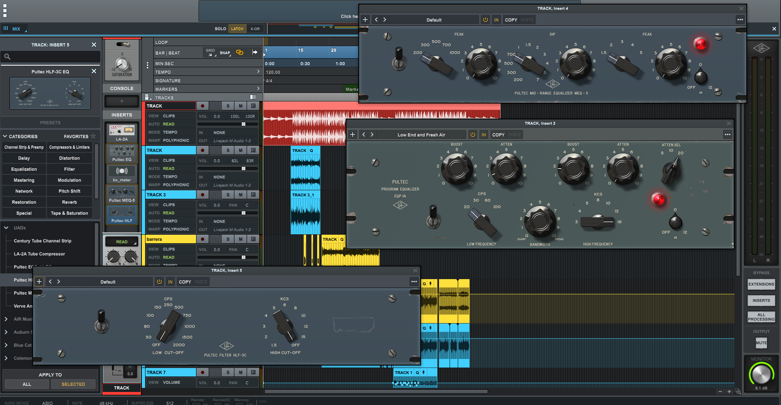This screenshot has height=405, width=781.
Task: Adjust the barrera track volume fader
Action: [x=243, y=257]
